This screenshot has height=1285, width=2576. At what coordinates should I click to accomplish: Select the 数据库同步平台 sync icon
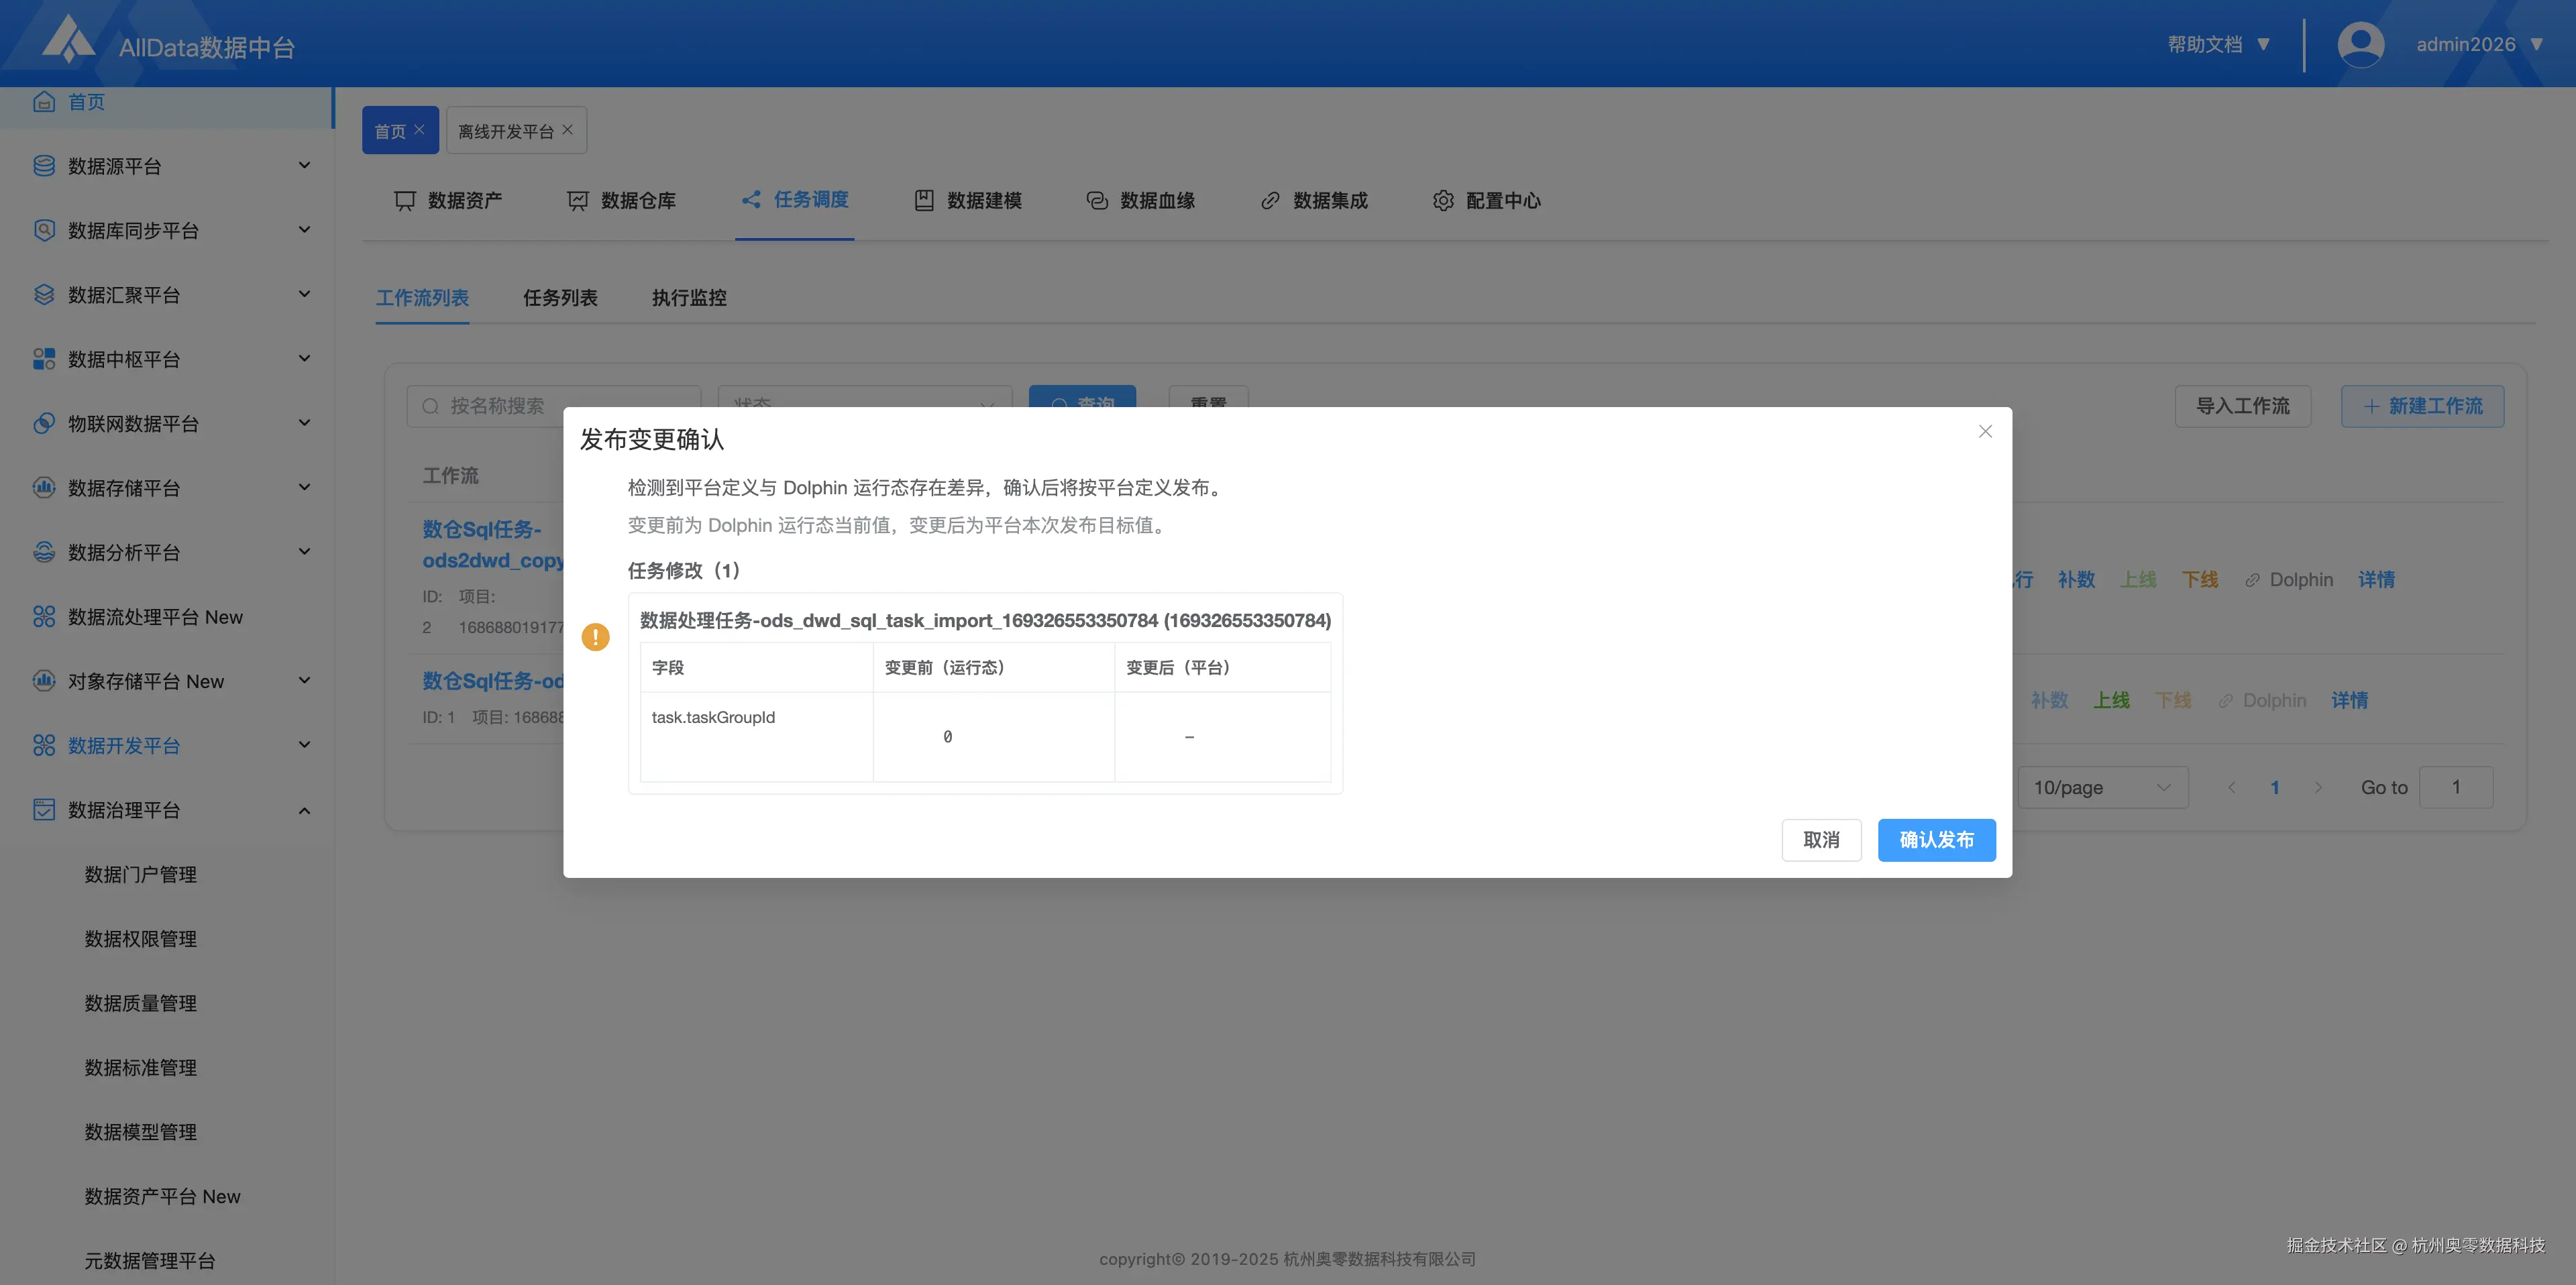tap(43, 229)
